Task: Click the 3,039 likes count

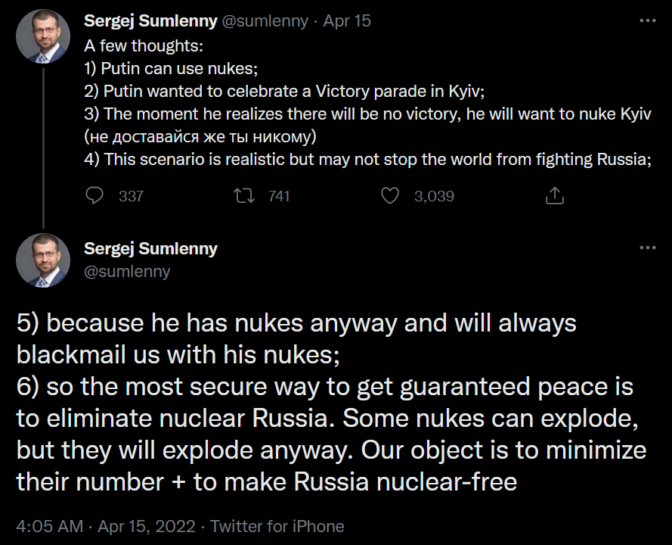Action: [434, 196]
